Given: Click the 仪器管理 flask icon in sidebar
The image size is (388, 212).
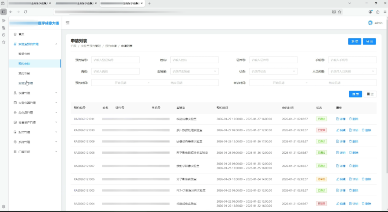Looking at the screenshot, I should [x=15, y=93].
